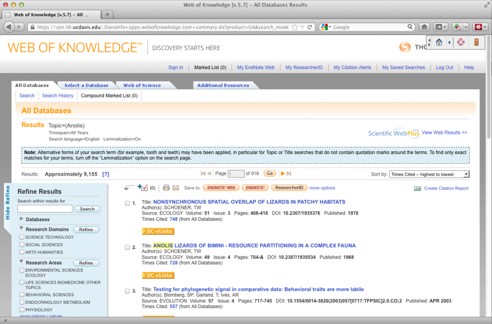
Task: Select the All Databases tab
Action: click(x=32, y=85)
